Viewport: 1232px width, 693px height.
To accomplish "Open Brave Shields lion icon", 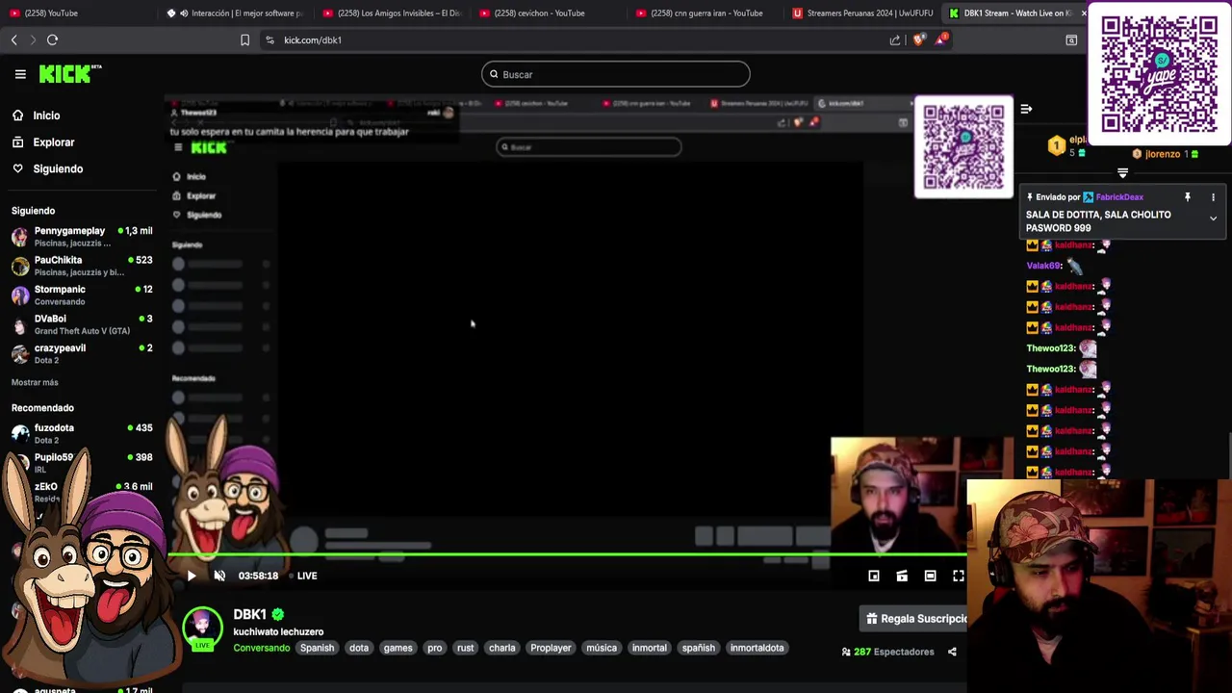I will 918,39.
